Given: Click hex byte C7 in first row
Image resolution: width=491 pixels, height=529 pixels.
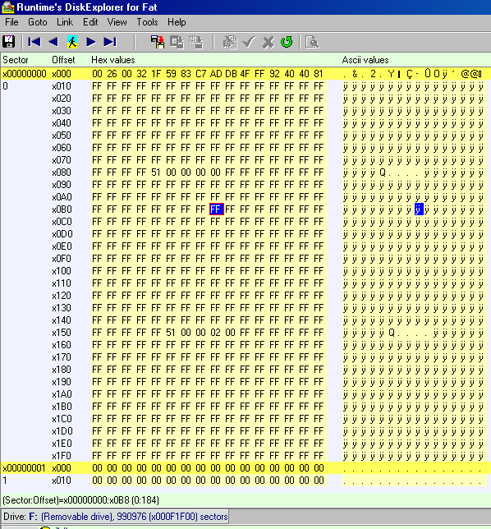Looking at the screenshot, I should click(200, 74).
